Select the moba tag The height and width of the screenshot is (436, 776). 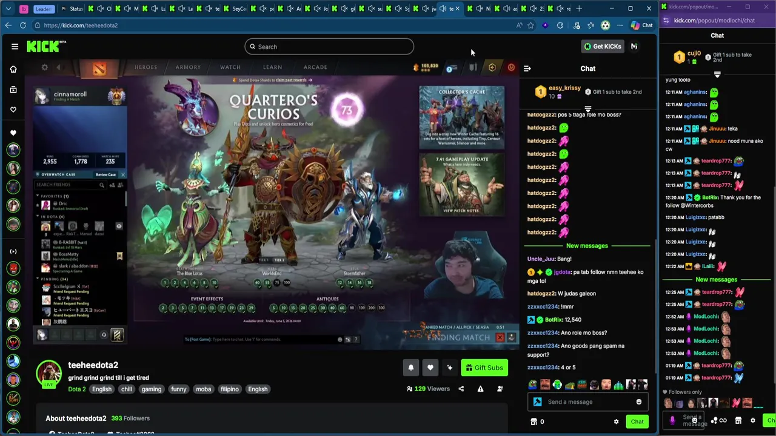[203, 389]
